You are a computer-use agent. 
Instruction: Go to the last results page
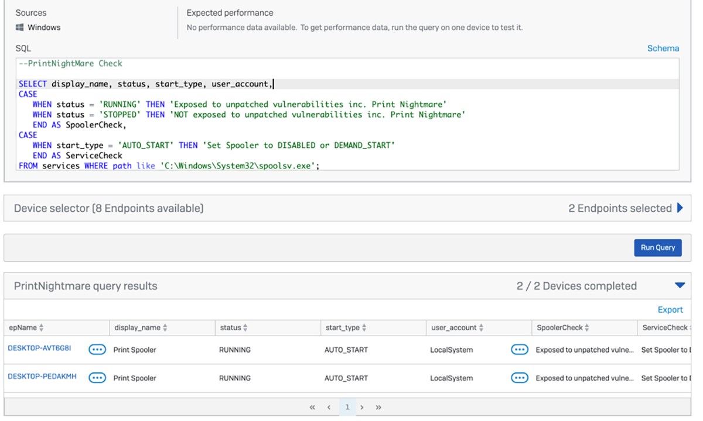click(378, 408)
